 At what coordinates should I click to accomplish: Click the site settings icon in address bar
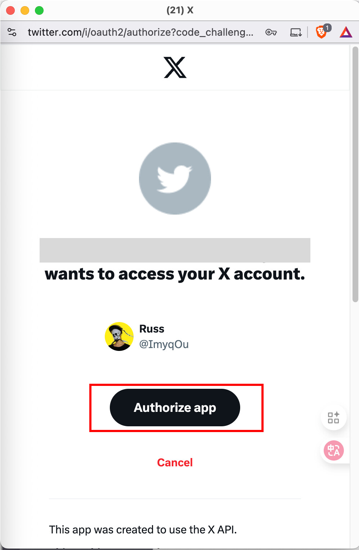point(12,32)
